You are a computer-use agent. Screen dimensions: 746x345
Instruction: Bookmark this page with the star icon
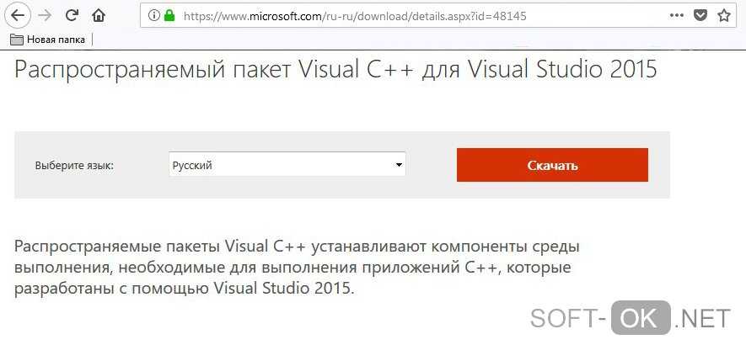pos(724,16)
